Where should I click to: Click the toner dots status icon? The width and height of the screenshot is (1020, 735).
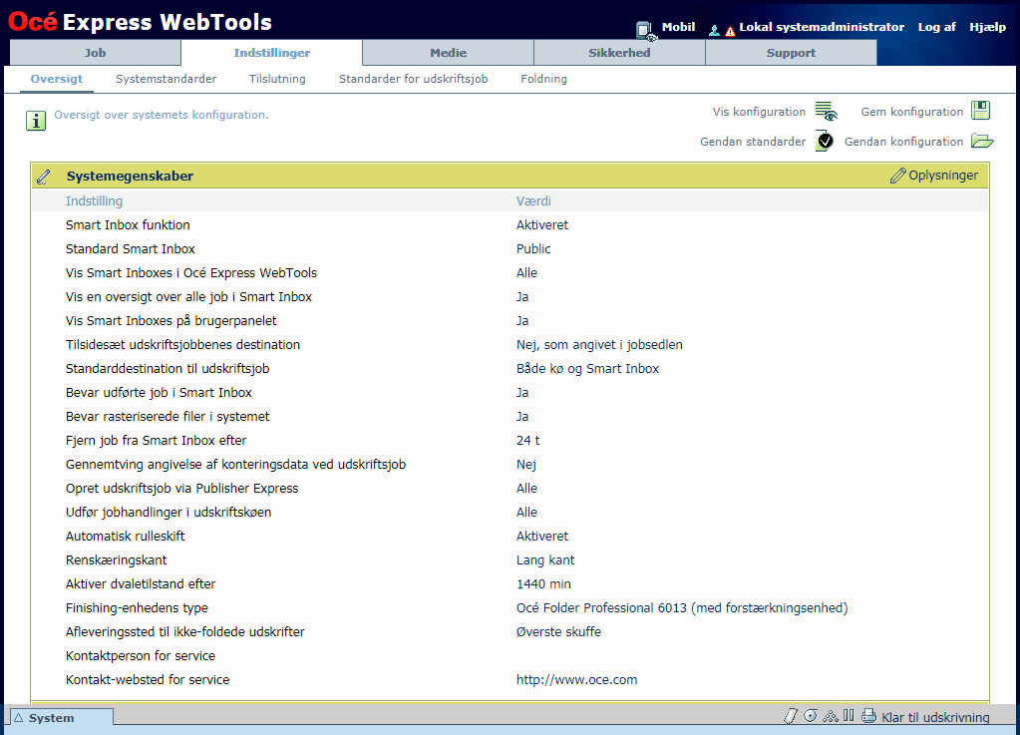(x=830, y=716)
